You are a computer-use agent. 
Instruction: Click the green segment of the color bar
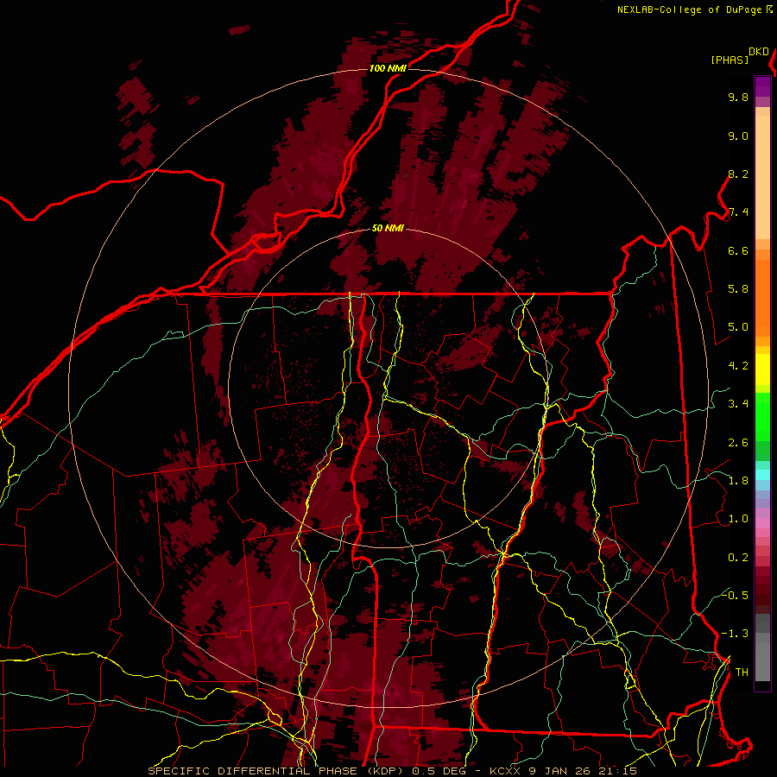pos(762,416)
